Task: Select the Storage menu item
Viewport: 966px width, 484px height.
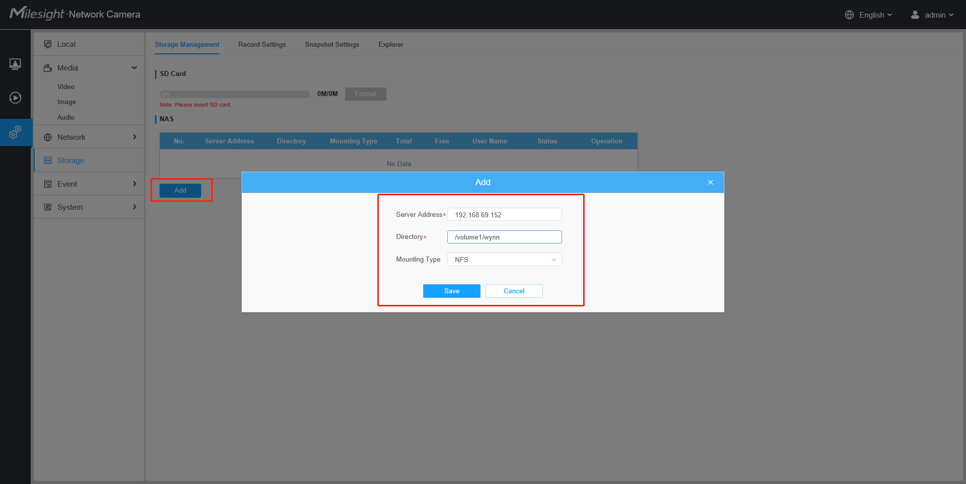Action: coord(89,160)
